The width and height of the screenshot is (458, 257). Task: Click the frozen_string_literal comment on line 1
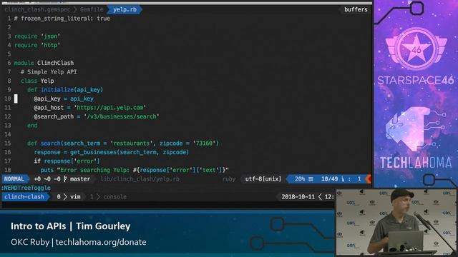pos(62,19)
